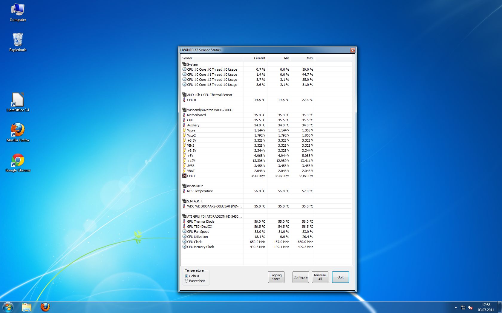Start sensor logging with Logging Start

pos(276,277)
